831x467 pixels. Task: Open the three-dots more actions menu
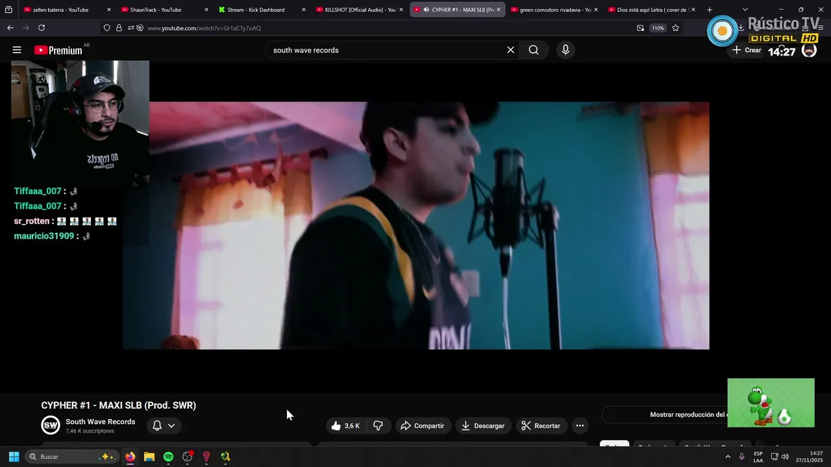coord(580,425)
